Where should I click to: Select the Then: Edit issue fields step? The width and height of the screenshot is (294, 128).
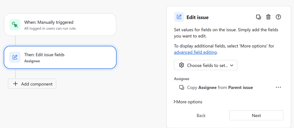pos(60,57)
